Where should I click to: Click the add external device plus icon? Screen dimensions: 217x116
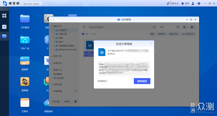click(75, 91)
